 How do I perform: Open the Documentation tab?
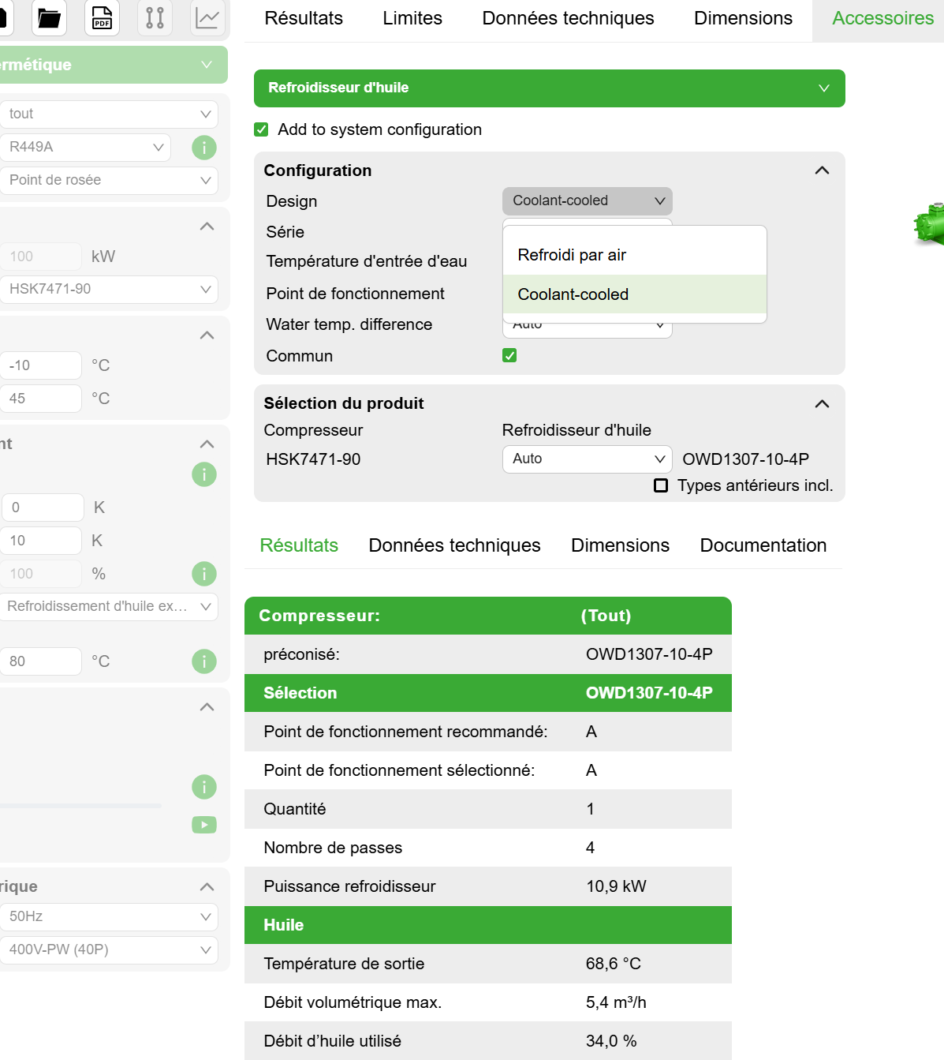tap(763, 545)
